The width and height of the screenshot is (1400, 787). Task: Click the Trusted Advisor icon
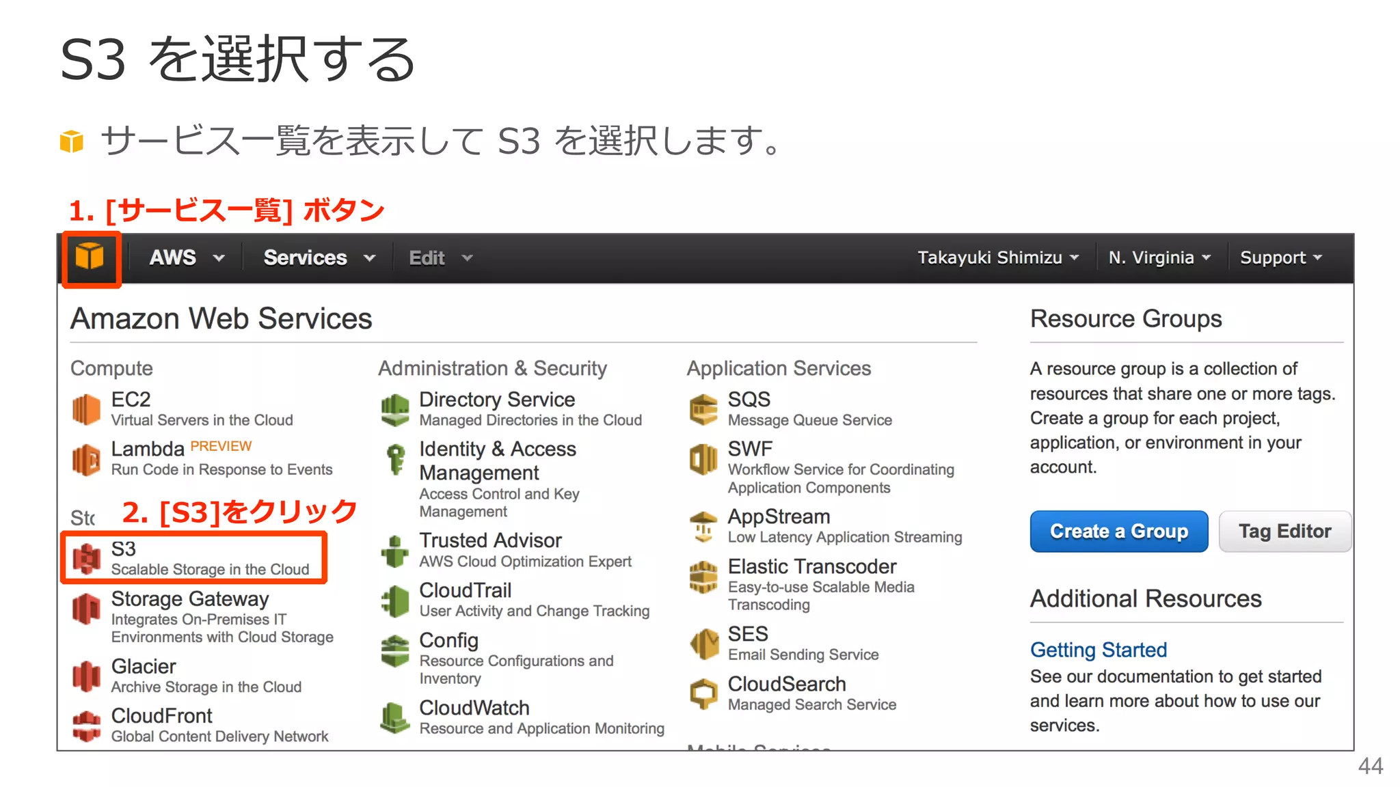[394, 551]
